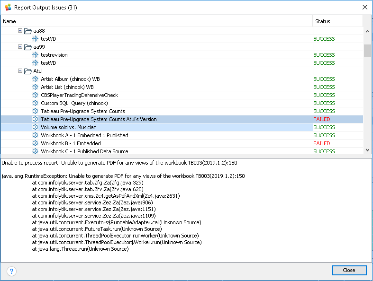The image size is (373, 281).
Task: Click the aa99 folder icon
Action: tap(27, 47)
